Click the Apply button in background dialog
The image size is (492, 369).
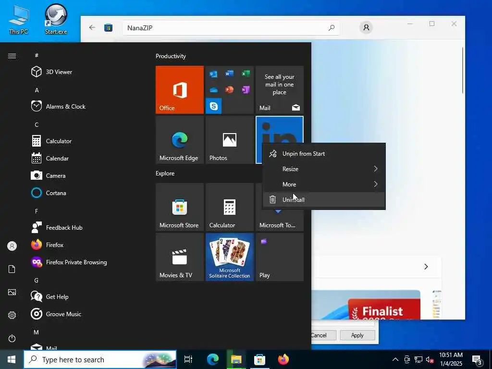pyautogui.click(x=357, y=335)
